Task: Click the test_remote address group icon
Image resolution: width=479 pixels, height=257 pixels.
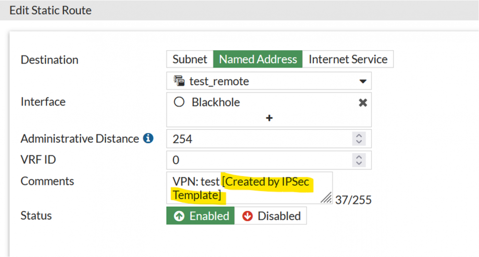Action: click(180, 82)
